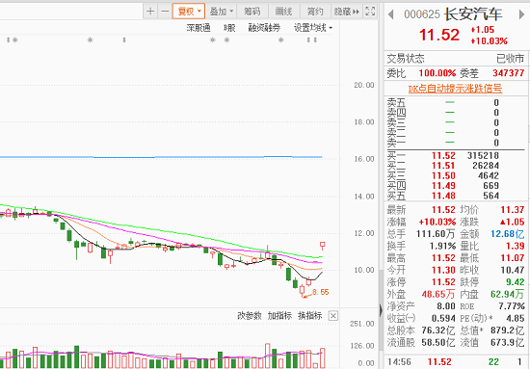Image resolution: width=530 pixels, height=369 pixels.
Task: Zoom out chart with minus icon
Action: point(165,12)
